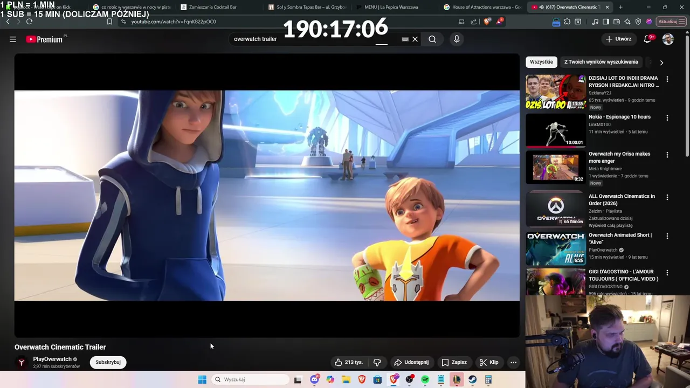Click the video player to pause
Screen dimensions: 690x388
[267, 195]
